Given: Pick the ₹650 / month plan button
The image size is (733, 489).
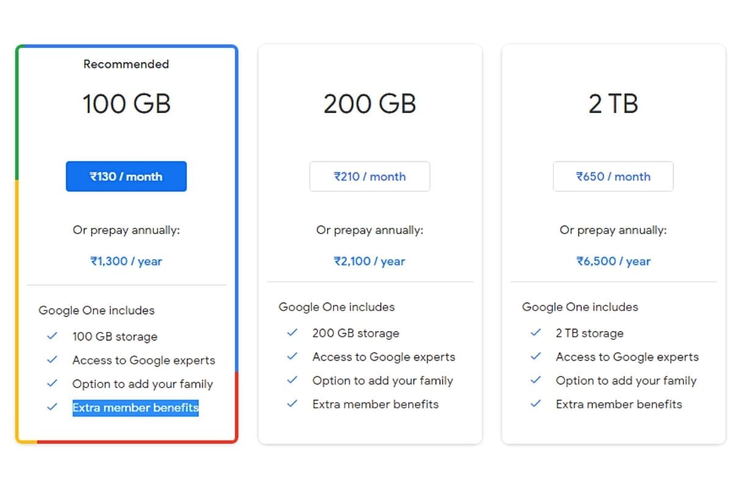Looking at the screenshot, I should [x=613, y=177].
